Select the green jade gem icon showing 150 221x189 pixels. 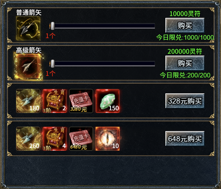point(108,101)
